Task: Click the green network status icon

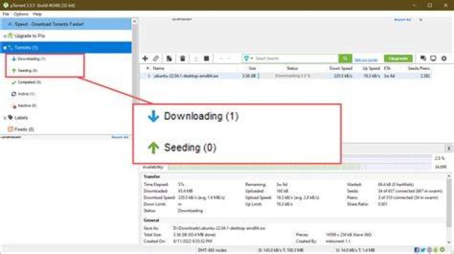Action: (442, 250)
